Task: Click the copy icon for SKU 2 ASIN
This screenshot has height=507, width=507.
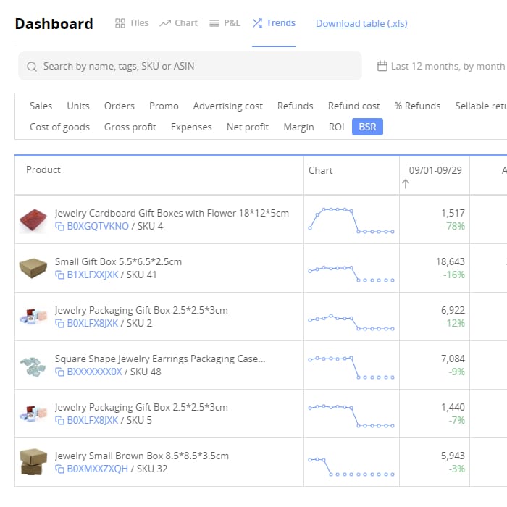Action: coord(60,324)
